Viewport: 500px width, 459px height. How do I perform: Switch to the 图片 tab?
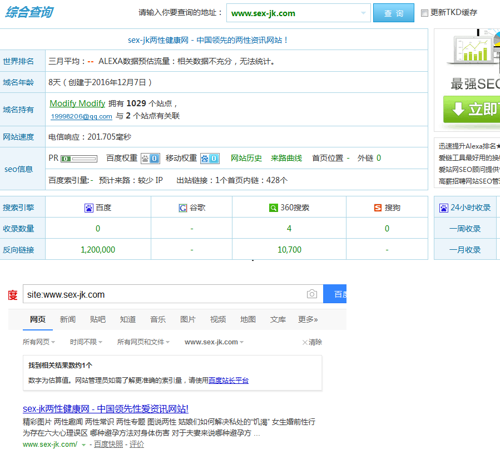[x=188, y=319]
